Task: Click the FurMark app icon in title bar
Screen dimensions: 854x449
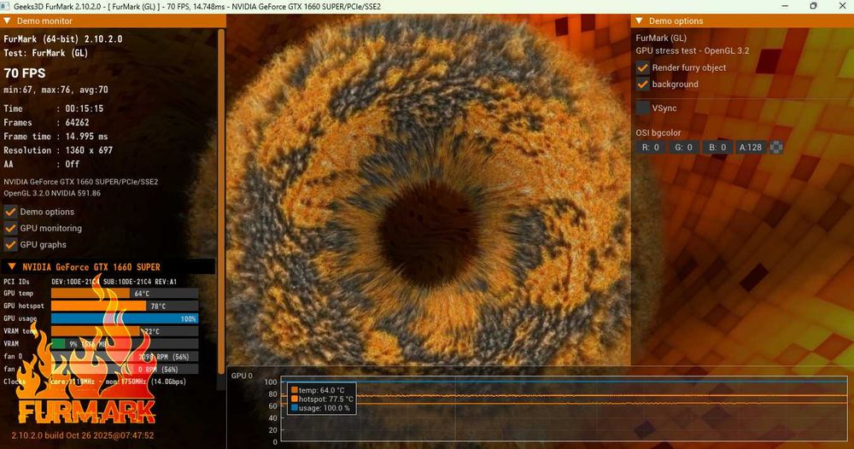Action: 6,7
